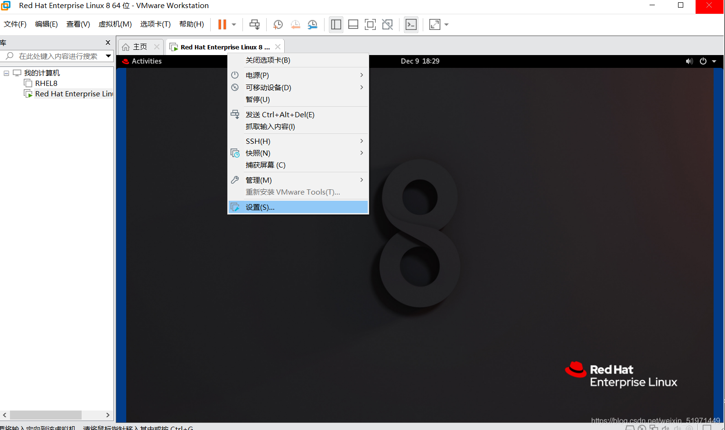725x430 pixels.
Task: Close the 主页 tab
Action: click(157, 47)
